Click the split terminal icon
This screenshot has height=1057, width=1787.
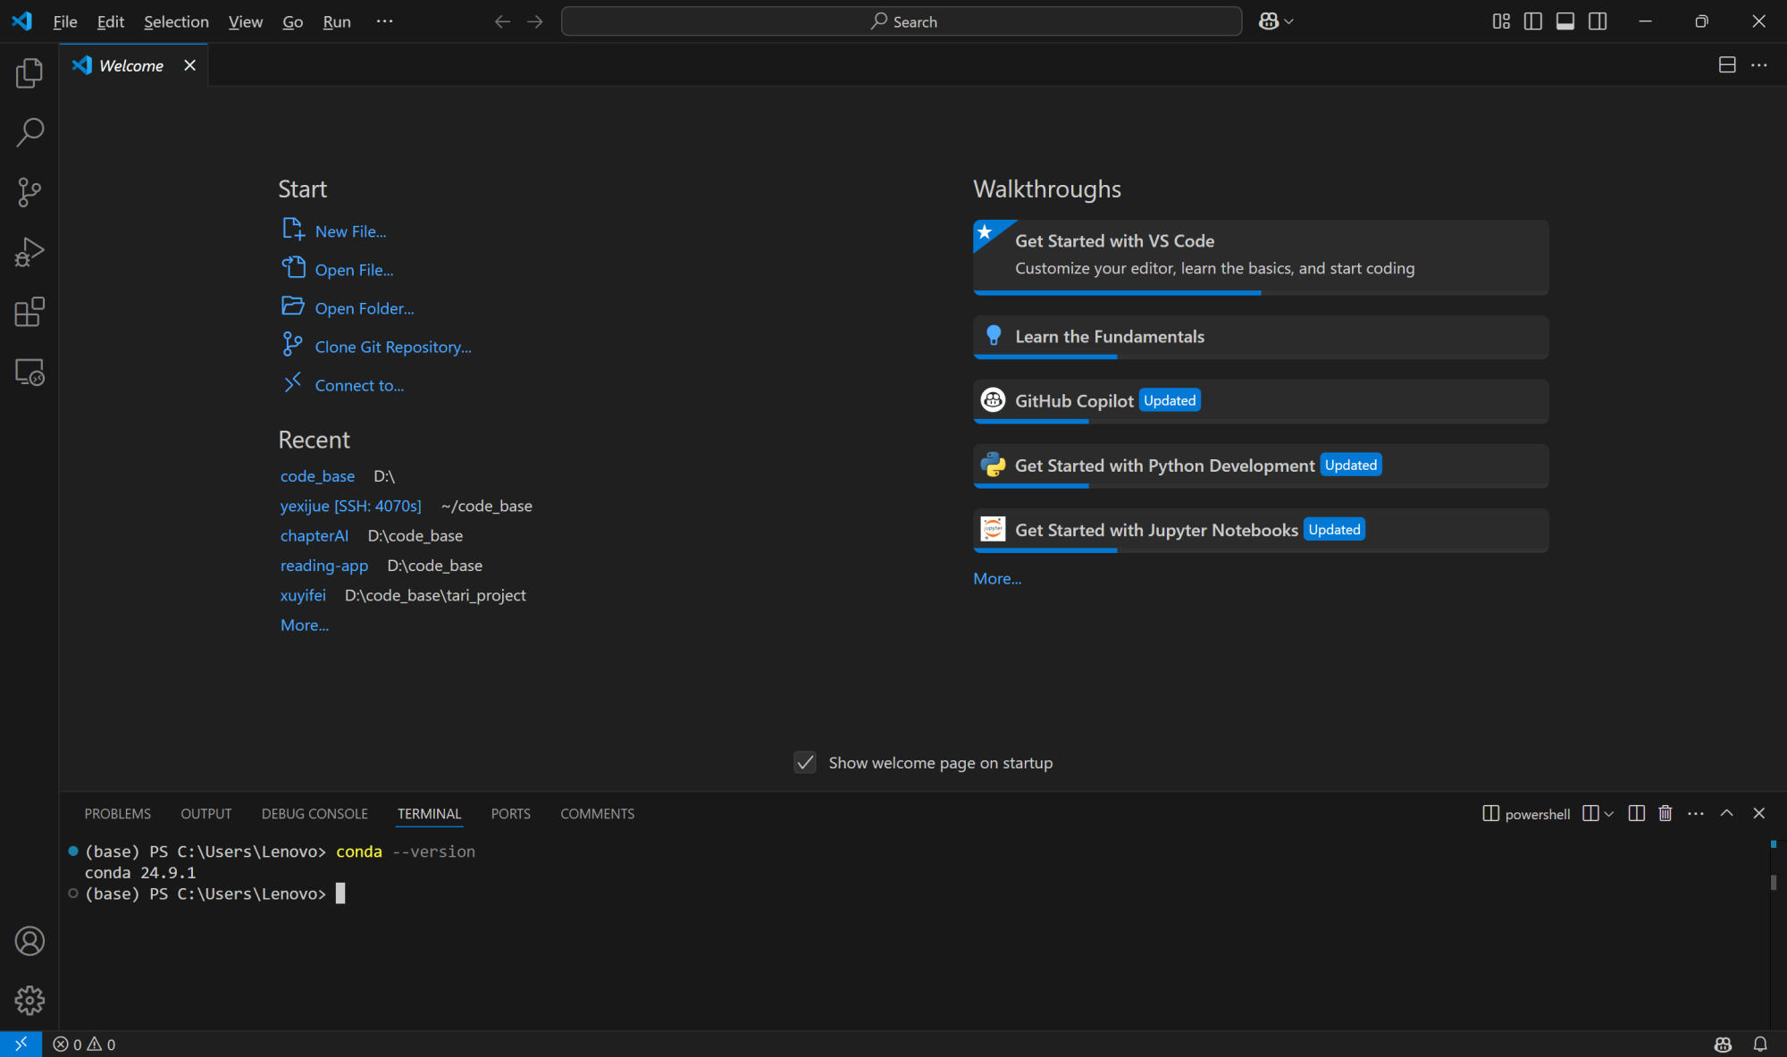[1636, 813]
